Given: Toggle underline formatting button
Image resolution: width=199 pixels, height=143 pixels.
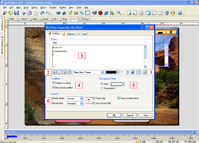Looking at the screenshot, I should (x=64, y=72).
